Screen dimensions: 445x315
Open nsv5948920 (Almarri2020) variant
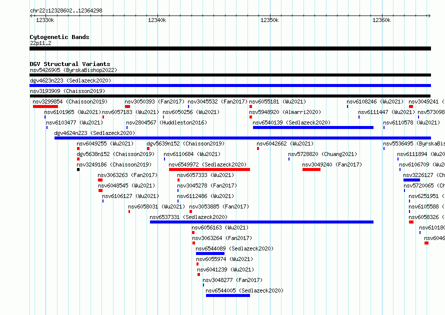click(x=285, y=112)
